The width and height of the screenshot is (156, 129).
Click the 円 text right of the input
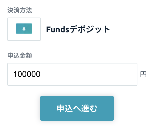[143, 75]
